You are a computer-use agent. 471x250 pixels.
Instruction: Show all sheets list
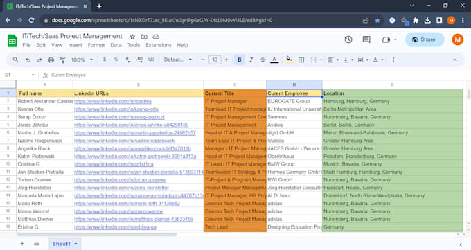pyautogui.click(x=37, y=244)
